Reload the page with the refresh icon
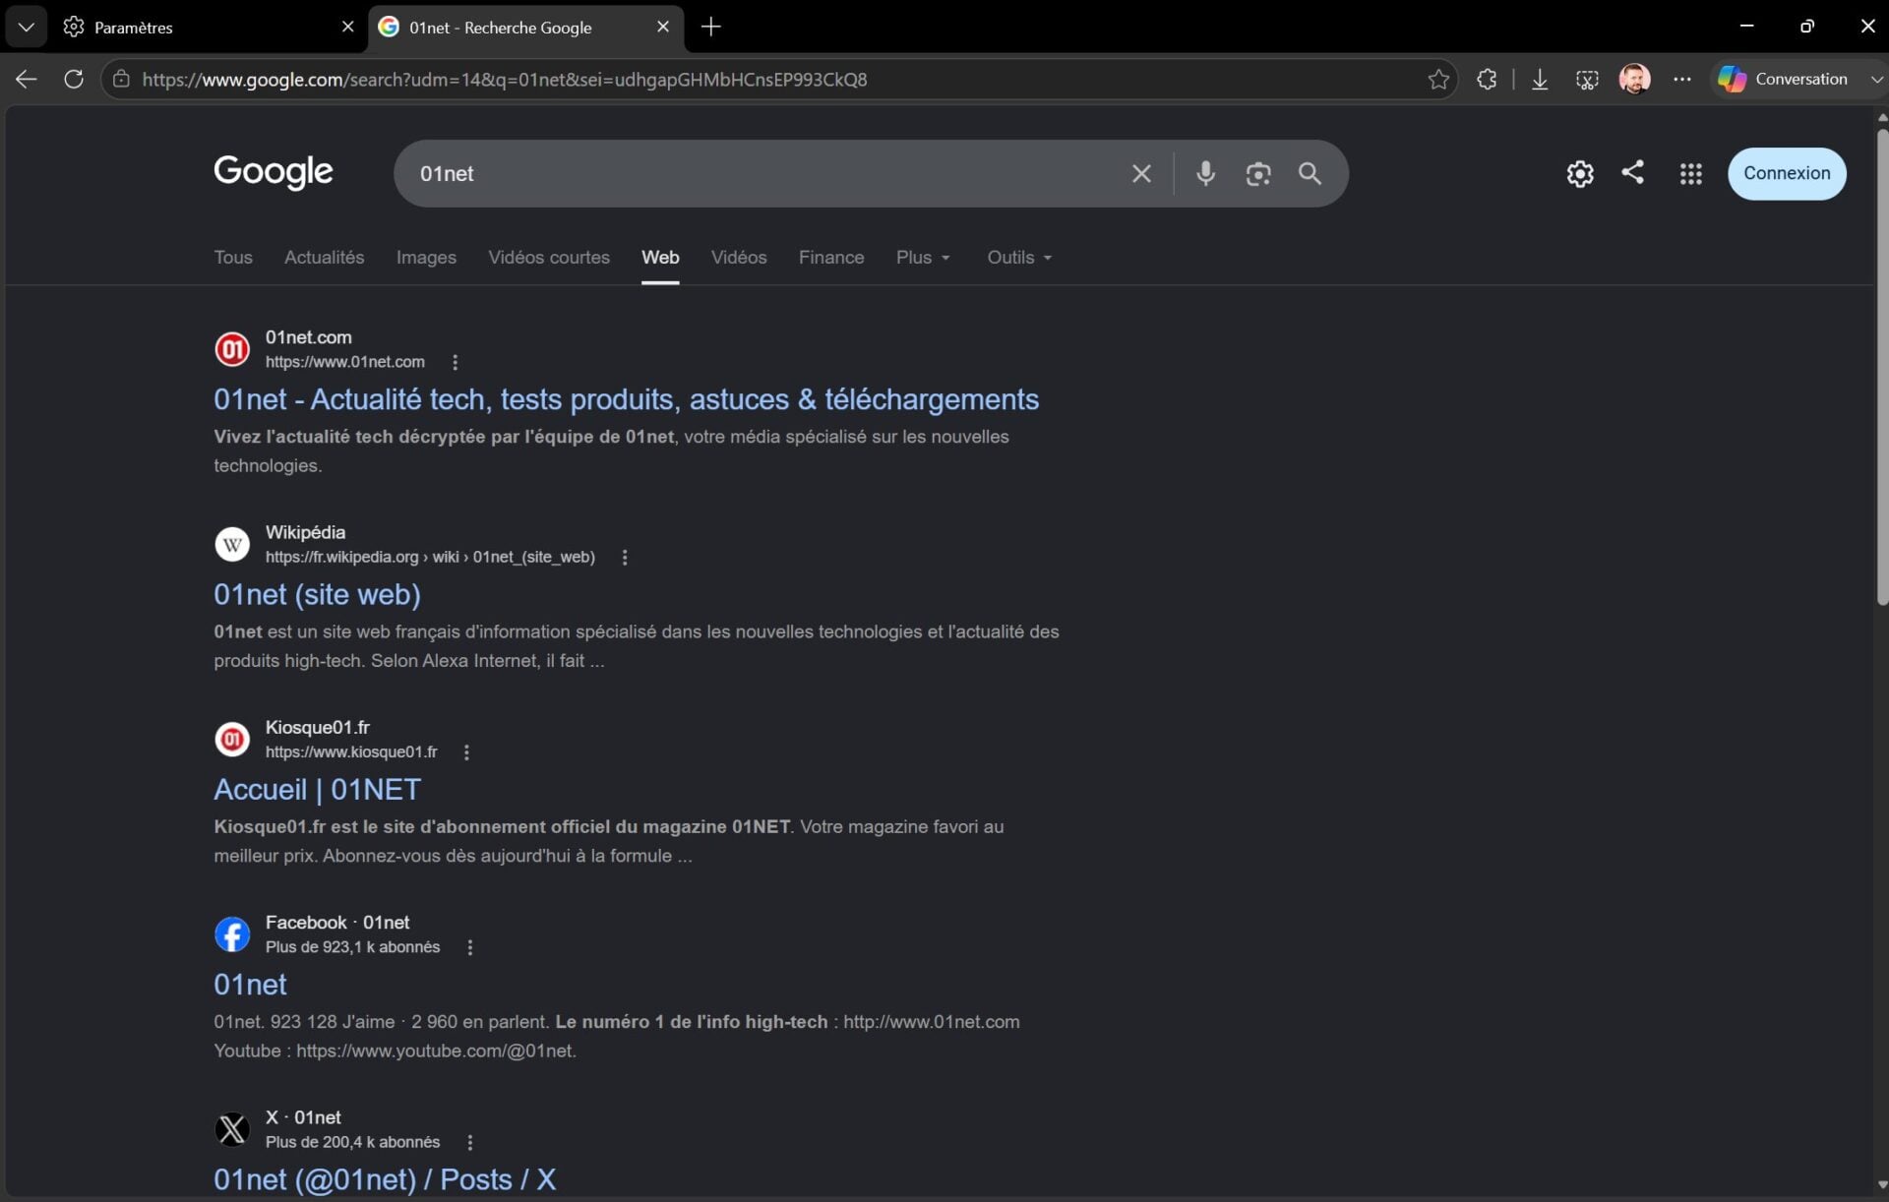Viewport: 1889px width, 1202px height. point(74,79)
